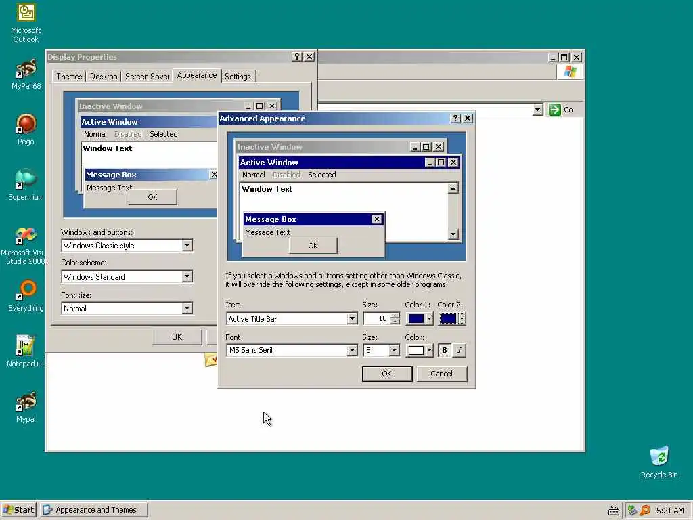Open the Start menu

click(18, 510)
